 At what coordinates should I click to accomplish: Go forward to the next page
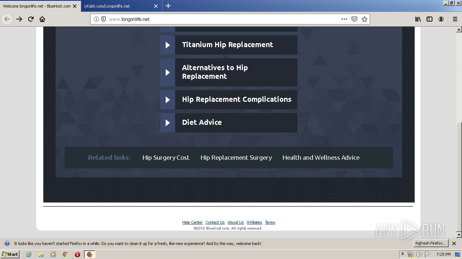19,19
